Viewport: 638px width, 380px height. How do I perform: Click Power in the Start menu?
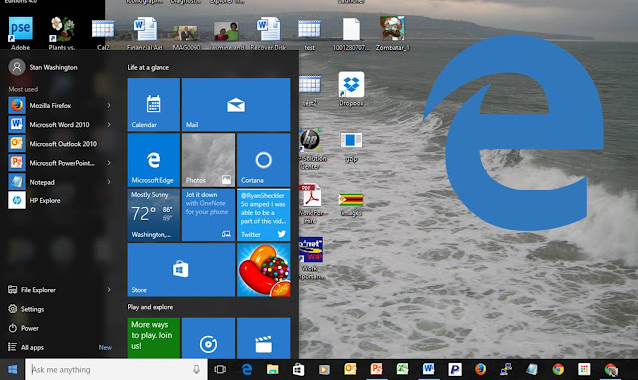pos(24,328)
